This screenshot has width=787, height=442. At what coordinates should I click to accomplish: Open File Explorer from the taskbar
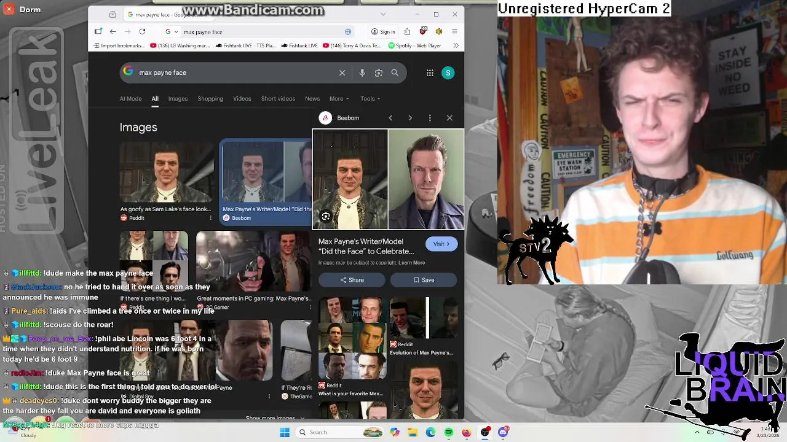pos(413,432)
